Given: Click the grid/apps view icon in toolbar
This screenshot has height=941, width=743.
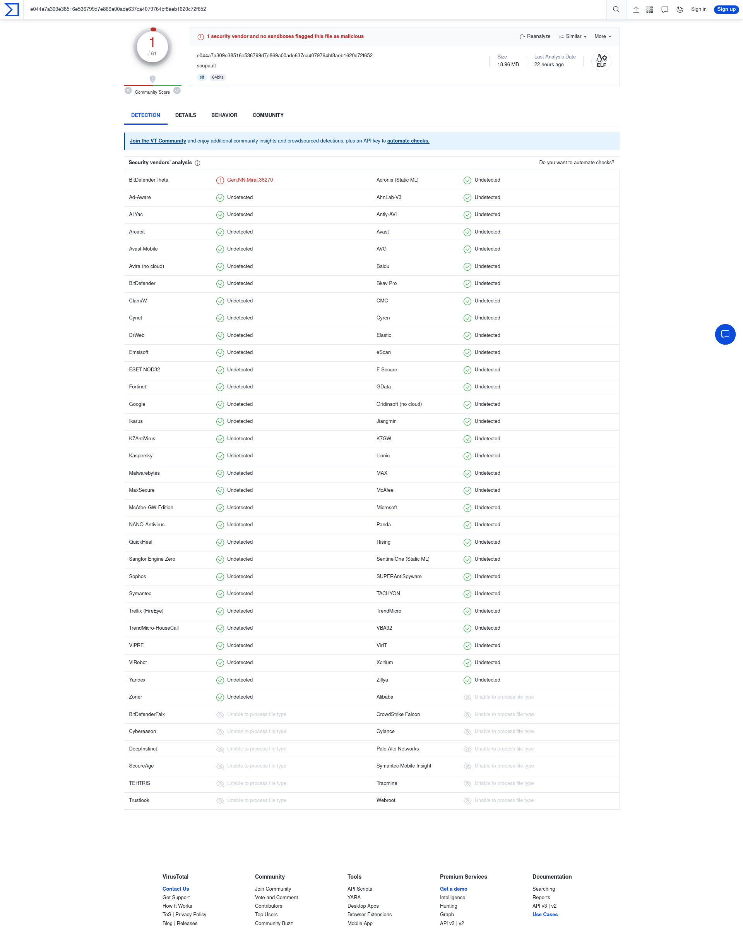Looking at the screenshot, I should pos(650,9).
